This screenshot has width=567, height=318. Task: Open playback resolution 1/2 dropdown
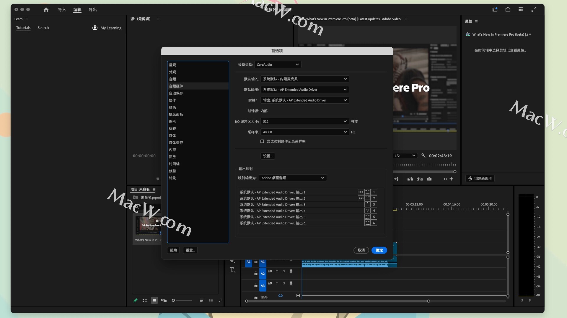click(405, 156)
